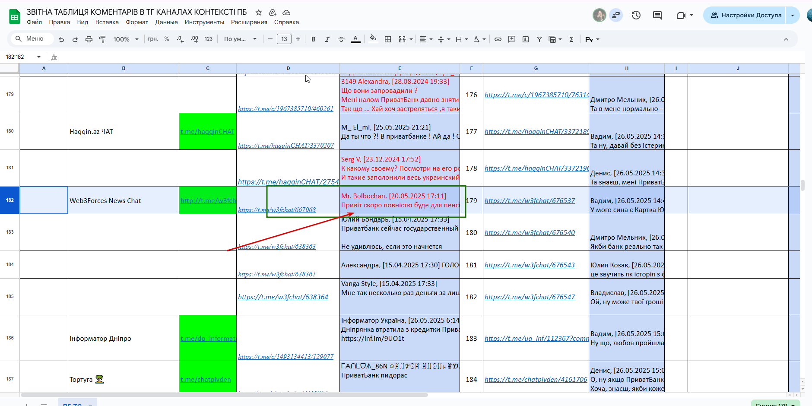812x406 pixels.
Task: Click the redo arrow icon
Action: (75, 39)
